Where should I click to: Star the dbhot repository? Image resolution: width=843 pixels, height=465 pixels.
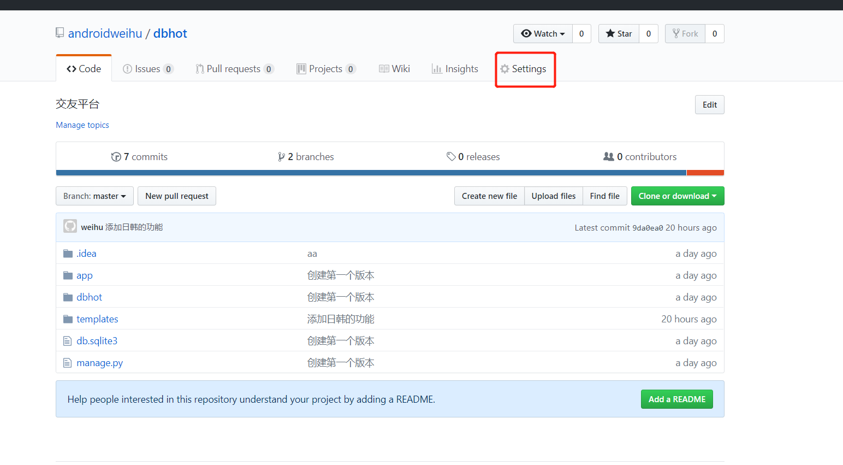point(619,34)
